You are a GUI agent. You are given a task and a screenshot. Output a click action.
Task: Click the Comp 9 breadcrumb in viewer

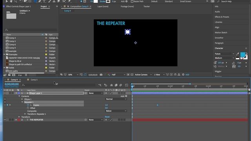(x=67, y=11)
